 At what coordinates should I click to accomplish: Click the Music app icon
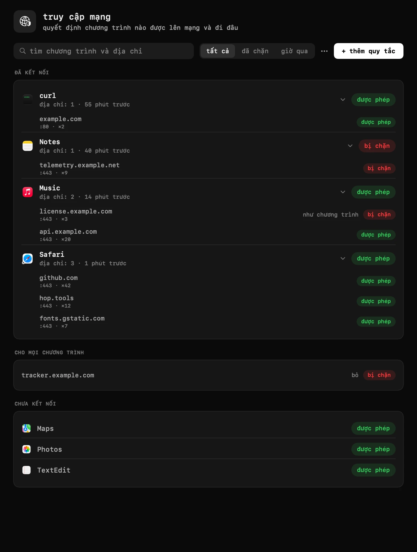coord(27,192)
